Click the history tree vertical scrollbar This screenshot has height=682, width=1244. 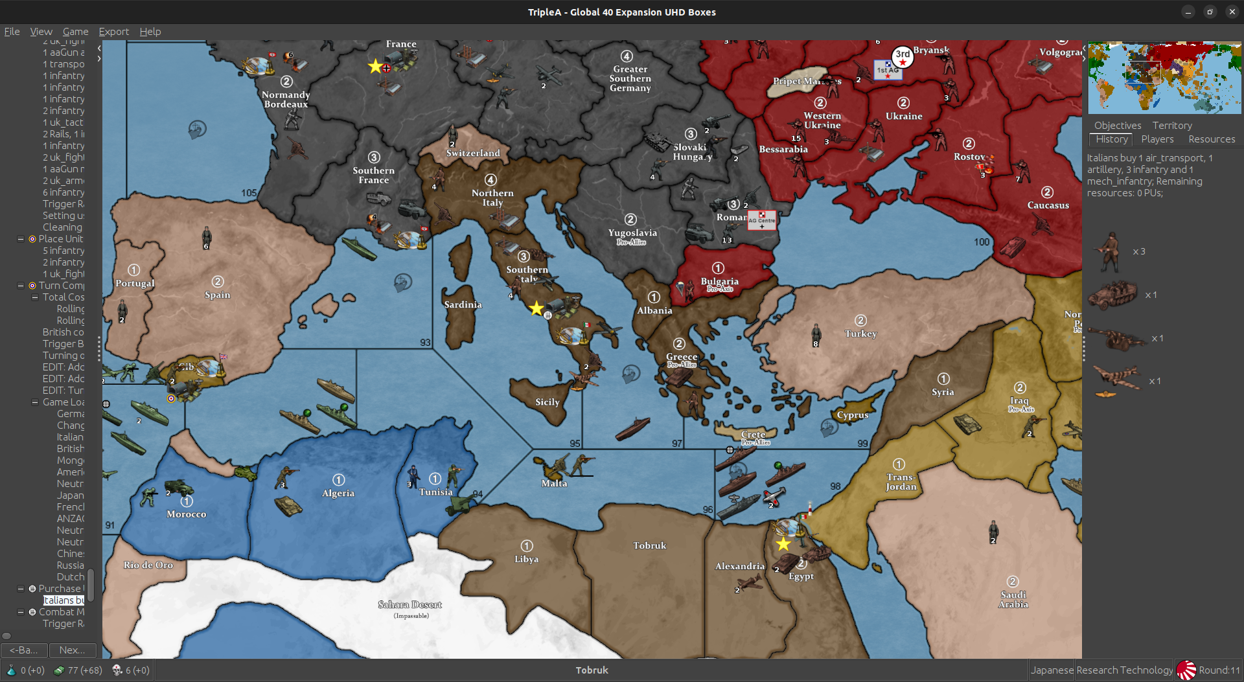coord(91,585)
